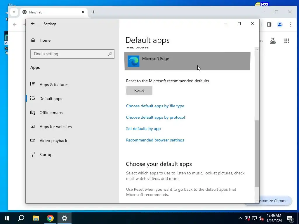Click the Offline maps map icon
The height and width of the screenshot is (224, 299).
[x=33, y=112]
